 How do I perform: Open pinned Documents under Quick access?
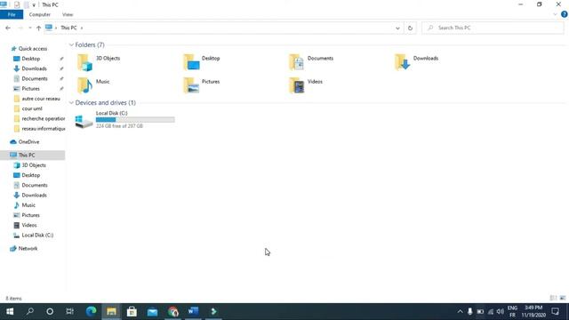(35, 79)
